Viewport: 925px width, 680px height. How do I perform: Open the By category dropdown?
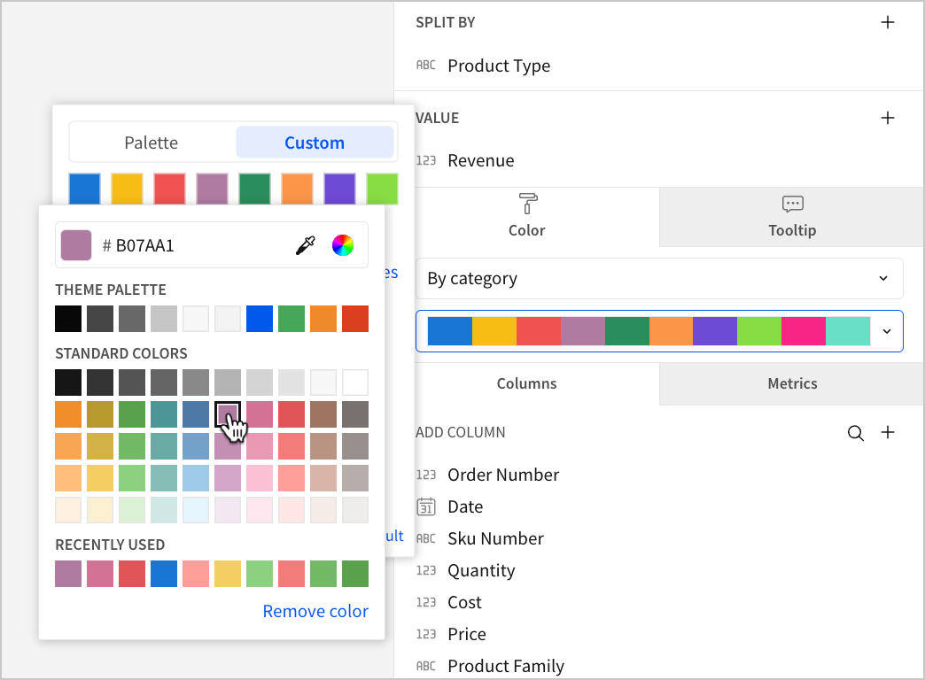[659, 278]
